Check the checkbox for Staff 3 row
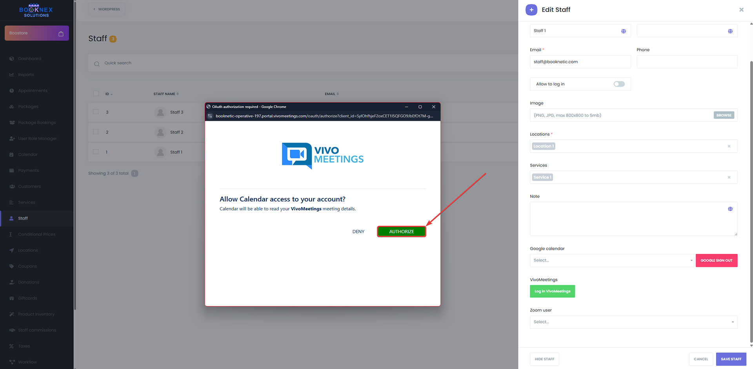The height and width of the screenshot is (369, 753). (96, 112)
